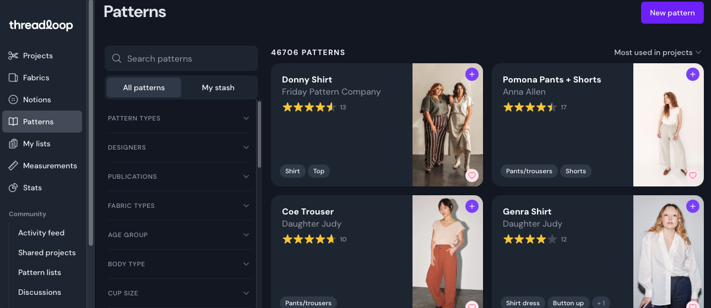Image resolution: width=711 pixels, height=308 pixels.
Task: Add Donny Shirt using plus icon
Action: [x=471, y=74]
